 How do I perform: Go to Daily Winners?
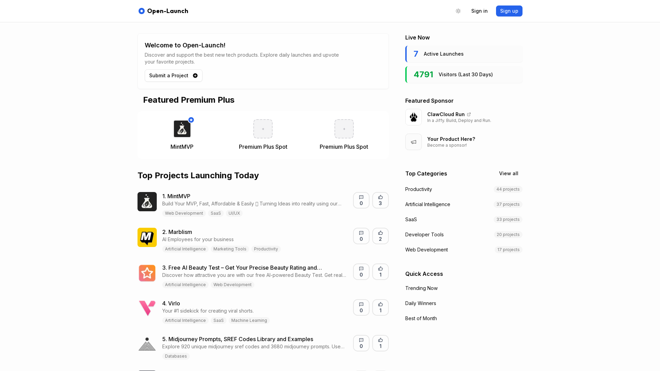[x=420, y=303]
